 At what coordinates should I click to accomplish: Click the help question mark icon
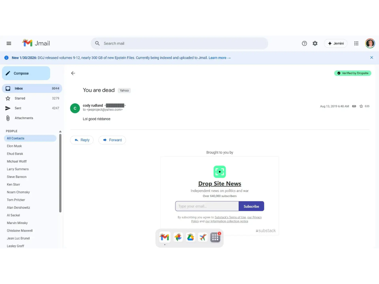tap(304, 44)
